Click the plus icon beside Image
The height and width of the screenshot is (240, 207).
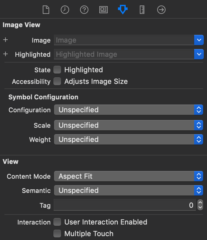5,40
